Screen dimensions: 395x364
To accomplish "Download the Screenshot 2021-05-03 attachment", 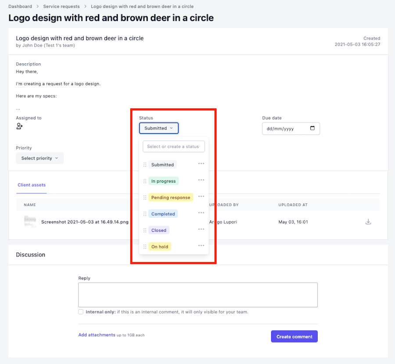I will click(x=368, y=222).
